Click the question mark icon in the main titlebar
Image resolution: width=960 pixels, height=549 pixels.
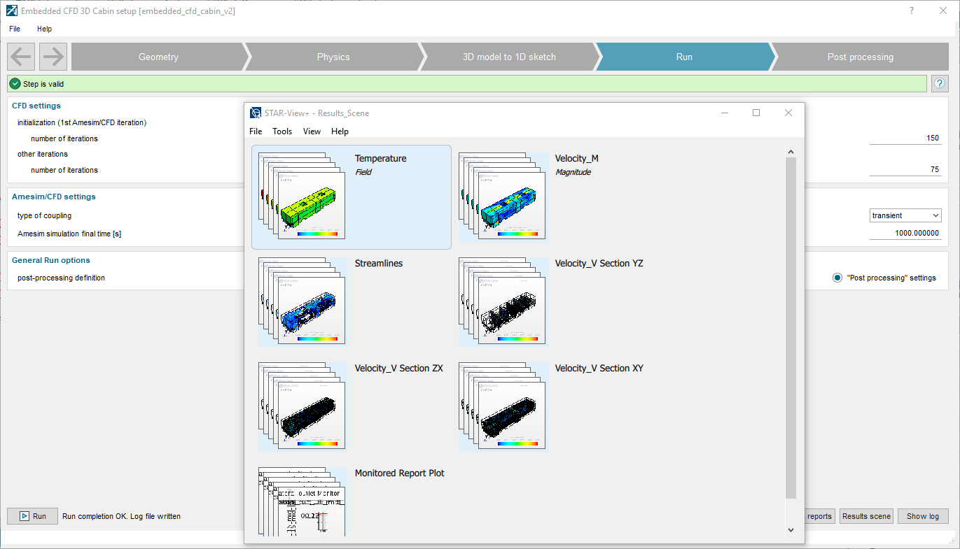coord(911,10)
